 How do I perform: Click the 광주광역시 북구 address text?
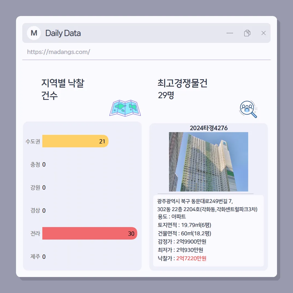pos(207,205)
